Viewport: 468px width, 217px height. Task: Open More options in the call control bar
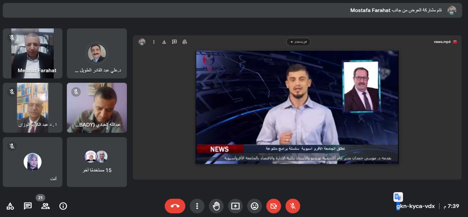(x=197, y=206)
